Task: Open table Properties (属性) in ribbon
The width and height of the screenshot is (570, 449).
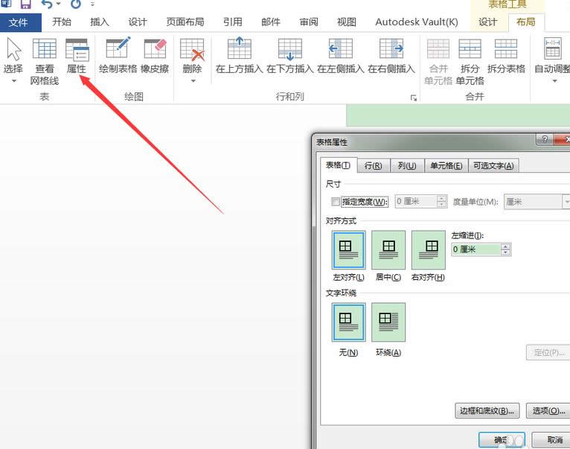Action: tap(77, 56)
